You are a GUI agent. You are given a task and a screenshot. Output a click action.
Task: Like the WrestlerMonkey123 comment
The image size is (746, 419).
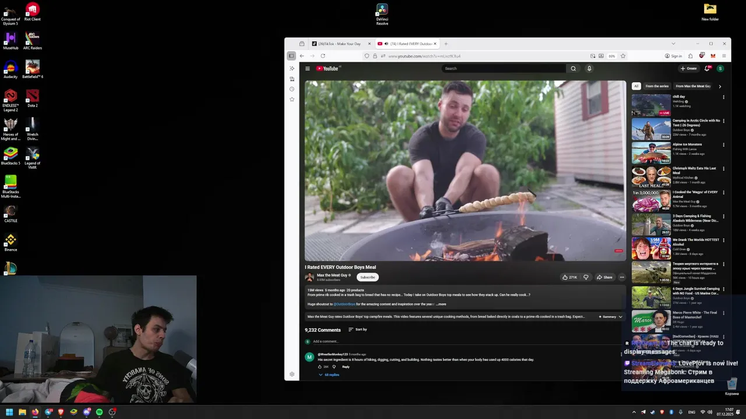pos(320,367)
